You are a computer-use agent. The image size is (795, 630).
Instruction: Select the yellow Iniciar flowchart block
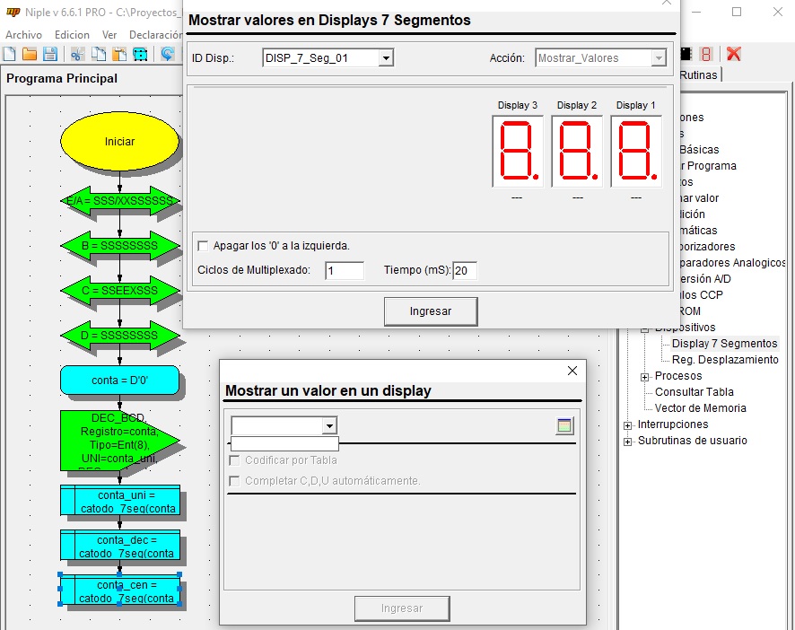point(119,142)
